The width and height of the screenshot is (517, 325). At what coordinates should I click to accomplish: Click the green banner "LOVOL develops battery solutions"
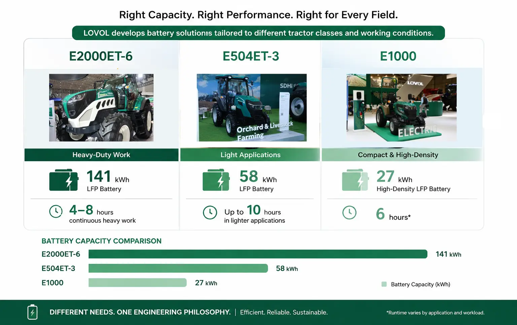[x=258, y=33]
